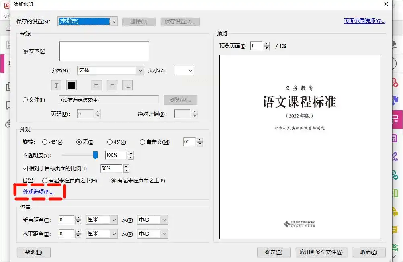Center-align the watermark text
Viewport: 403px width, 262px height.
tap(112, 85)
